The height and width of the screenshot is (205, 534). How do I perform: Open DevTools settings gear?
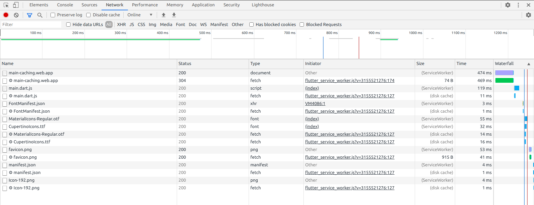[x=508, y=5]
